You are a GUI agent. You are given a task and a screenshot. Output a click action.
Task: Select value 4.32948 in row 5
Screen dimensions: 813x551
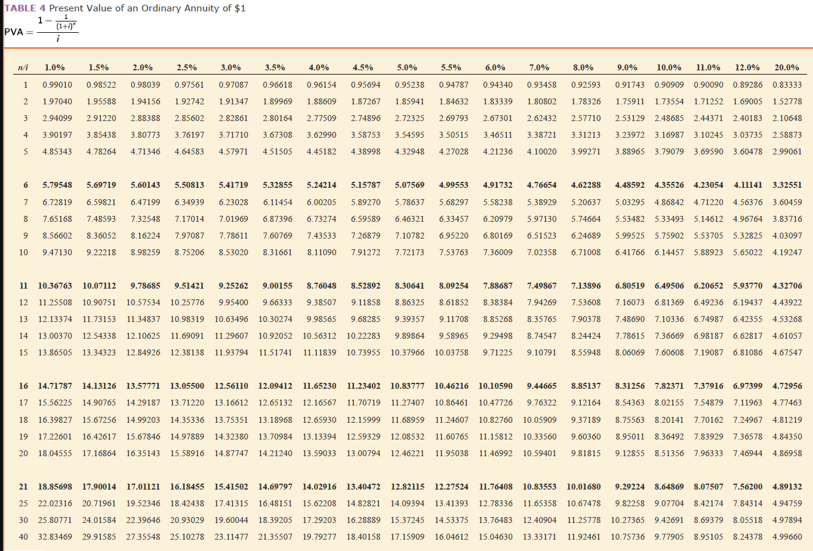[x=409, y=151]
